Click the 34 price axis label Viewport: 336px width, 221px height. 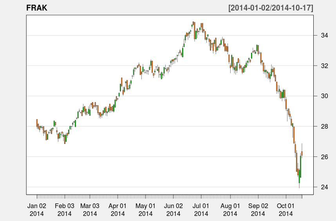[x=324, y=35]
